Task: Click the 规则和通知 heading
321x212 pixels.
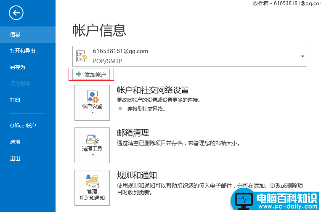Action: coord(137,175)
